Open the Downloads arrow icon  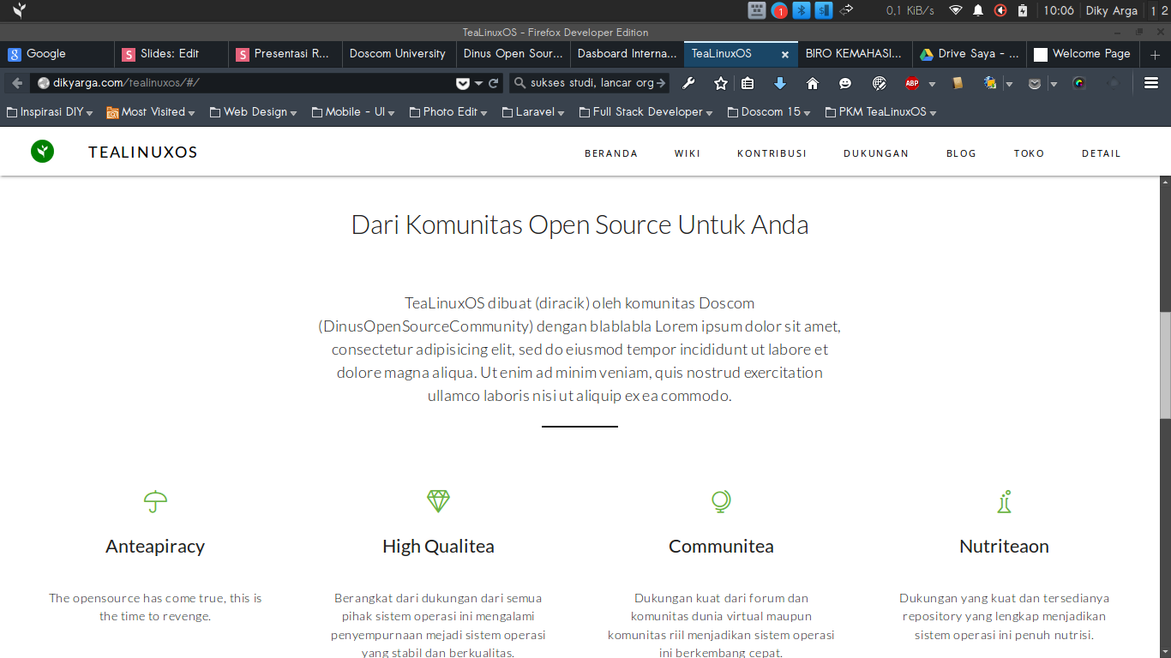click(779, 83)
